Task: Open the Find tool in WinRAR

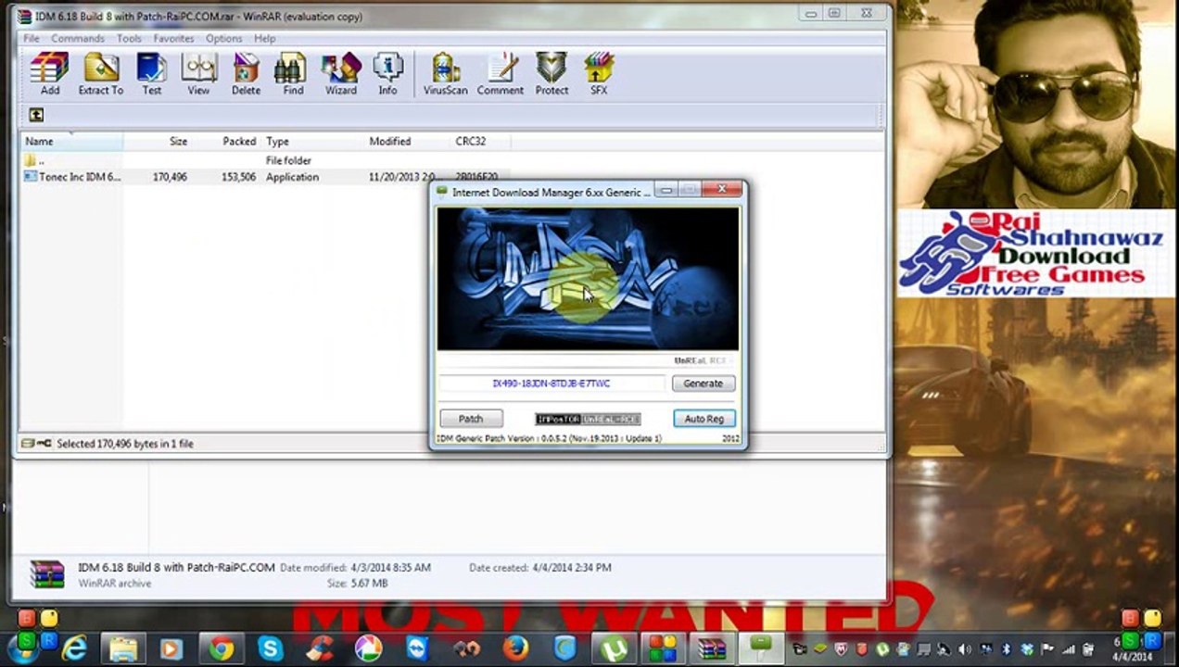Action: coord(293,74)
